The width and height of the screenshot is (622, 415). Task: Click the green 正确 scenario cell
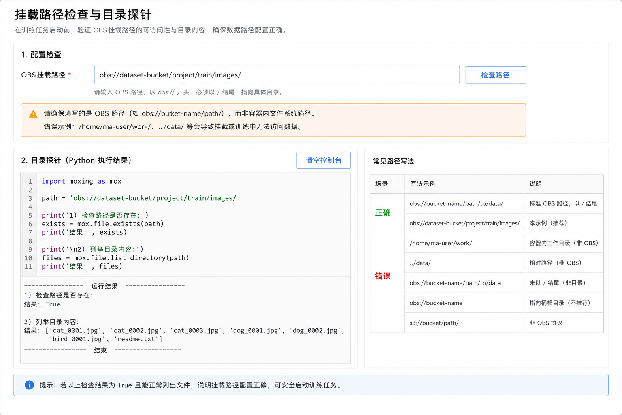click(x=387, y=213)
